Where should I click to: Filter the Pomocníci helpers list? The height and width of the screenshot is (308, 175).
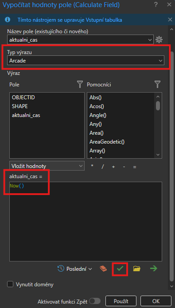click(157, 85)
